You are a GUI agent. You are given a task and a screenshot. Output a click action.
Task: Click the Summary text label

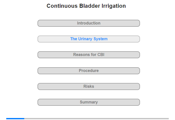[89, 102]
